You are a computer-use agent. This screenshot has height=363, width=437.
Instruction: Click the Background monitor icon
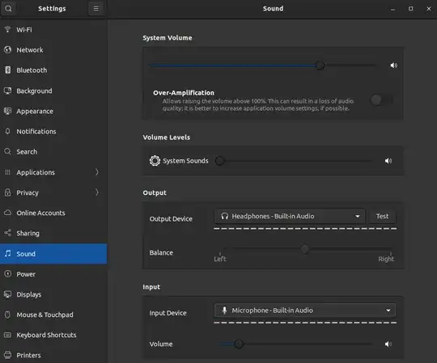pyautogui.click(x=8, y=91)
